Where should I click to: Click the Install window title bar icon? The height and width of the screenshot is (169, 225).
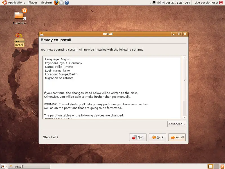[42, 34]
